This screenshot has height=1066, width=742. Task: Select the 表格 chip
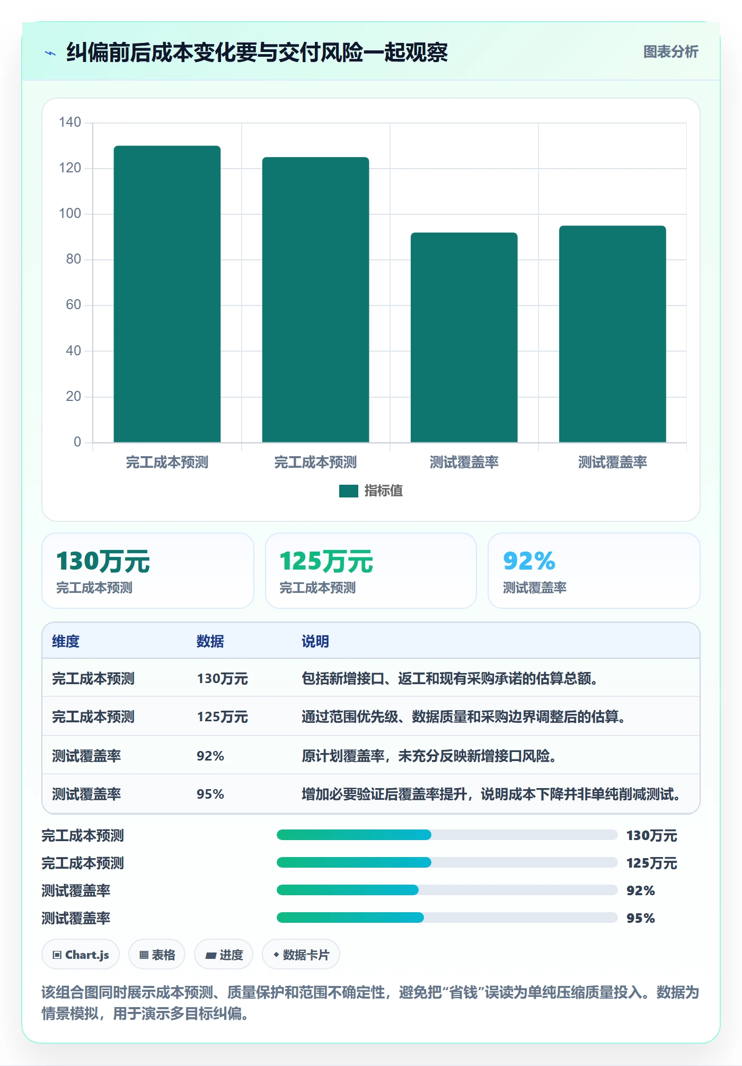157,955
